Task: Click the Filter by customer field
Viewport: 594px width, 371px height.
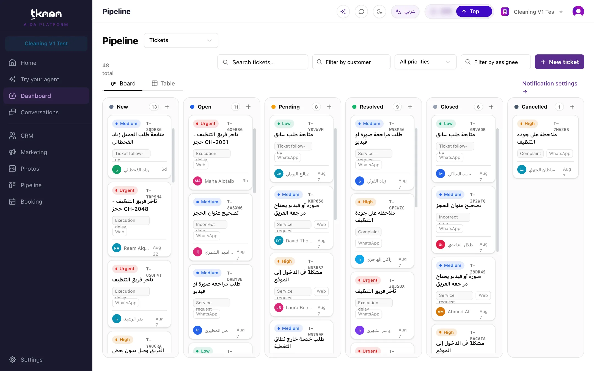Action: click(351, 62)
